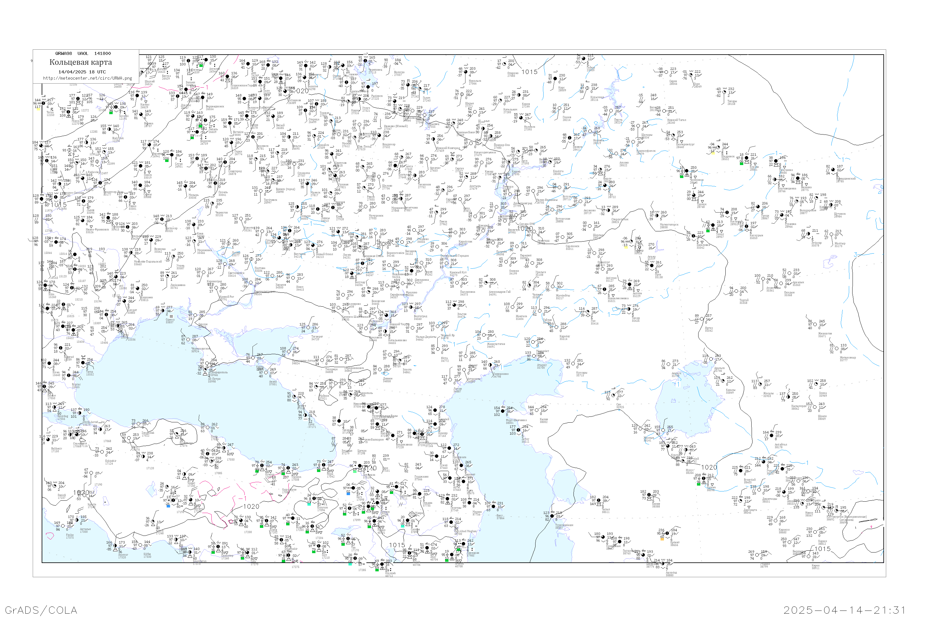Click the half-filled station circle above Ербент 38656
Image resolution: width=926 pixels, height=617 pixels.
667,534
